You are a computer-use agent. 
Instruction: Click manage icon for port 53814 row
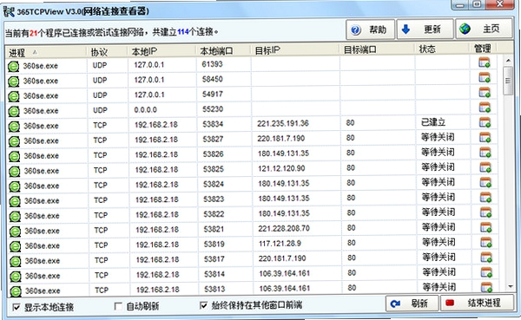(486, 272)
